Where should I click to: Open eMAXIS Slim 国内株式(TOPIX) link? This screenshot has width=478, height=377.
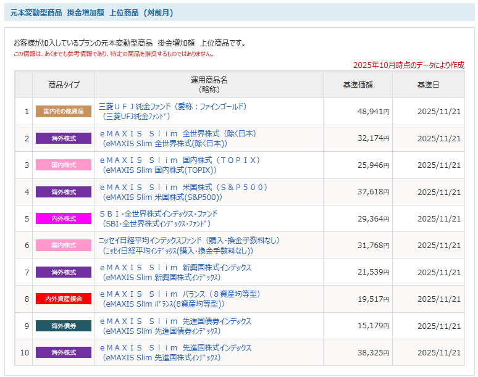(180, 165)
